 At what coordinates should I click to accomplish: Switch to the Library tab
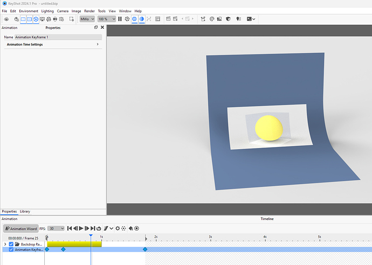pyautogui.click(x=25, y=211)
